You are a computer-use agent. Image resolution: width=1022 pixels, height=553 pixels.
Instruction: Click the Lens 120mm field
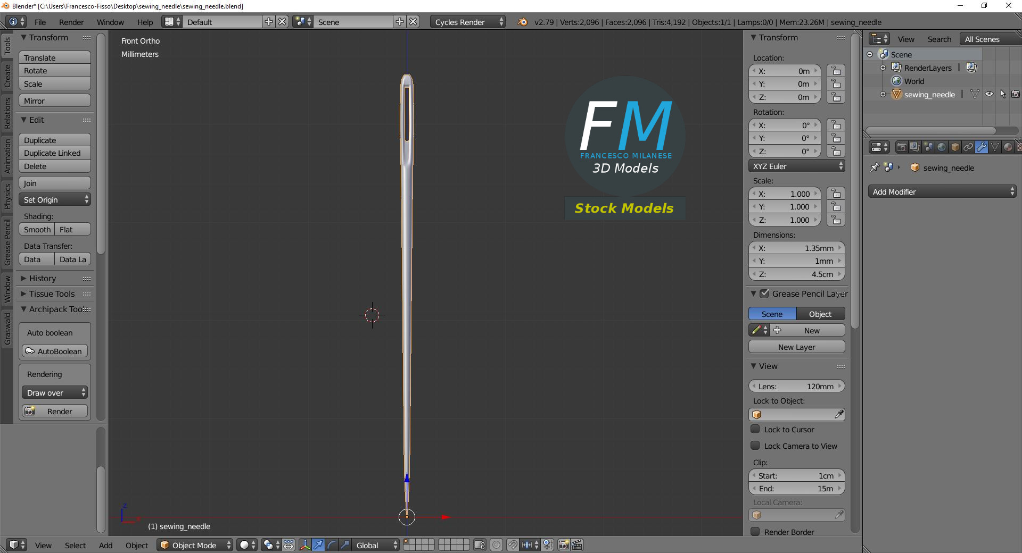point(796,386)
